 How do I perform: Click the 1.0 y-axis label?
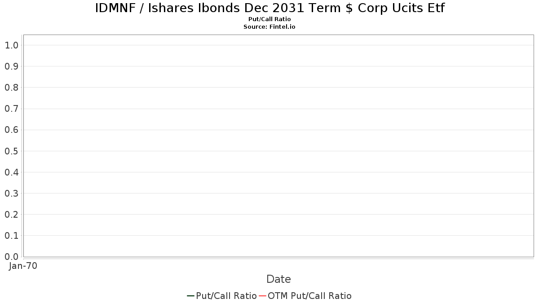click(11, 45)
